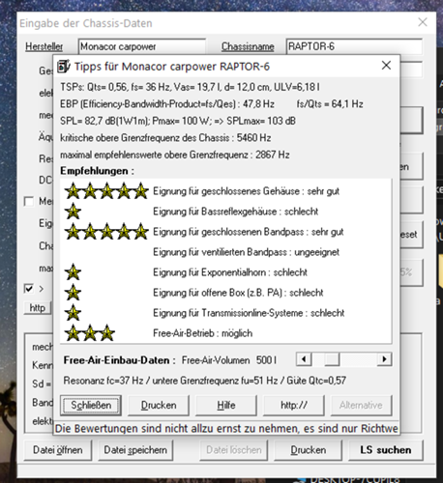Click the SPL= 82,7 dB line
The height and width of the screenshot is (483, 443).
tap(178, 121)
